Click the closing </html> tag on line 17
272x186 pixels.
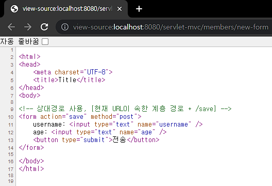31,168
